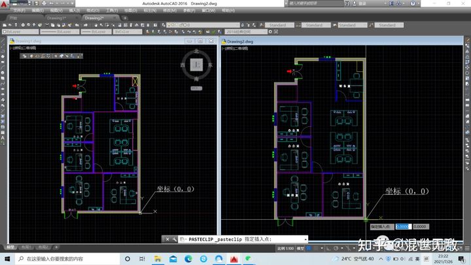Open the ByLayer linetype dropdown

click(60, 31)
